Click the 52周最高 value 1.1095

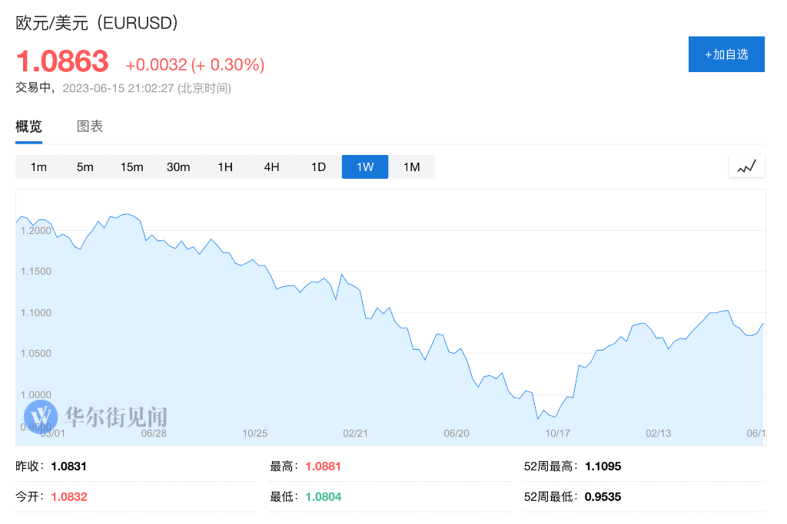coord(603,466)
